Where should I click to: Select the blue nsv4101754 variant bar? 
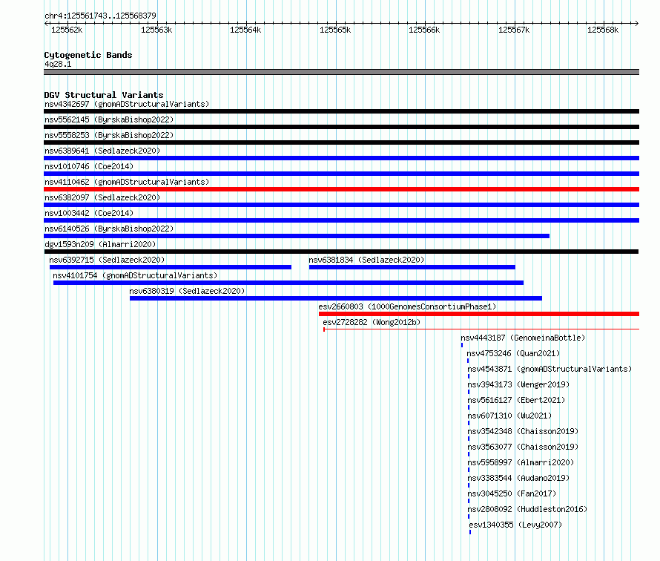coord(288,283)
